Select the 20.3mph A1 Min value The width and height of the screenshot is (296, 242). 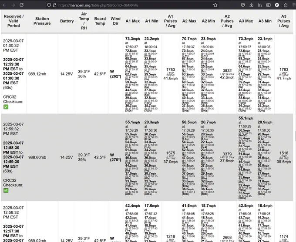point(151,122)
